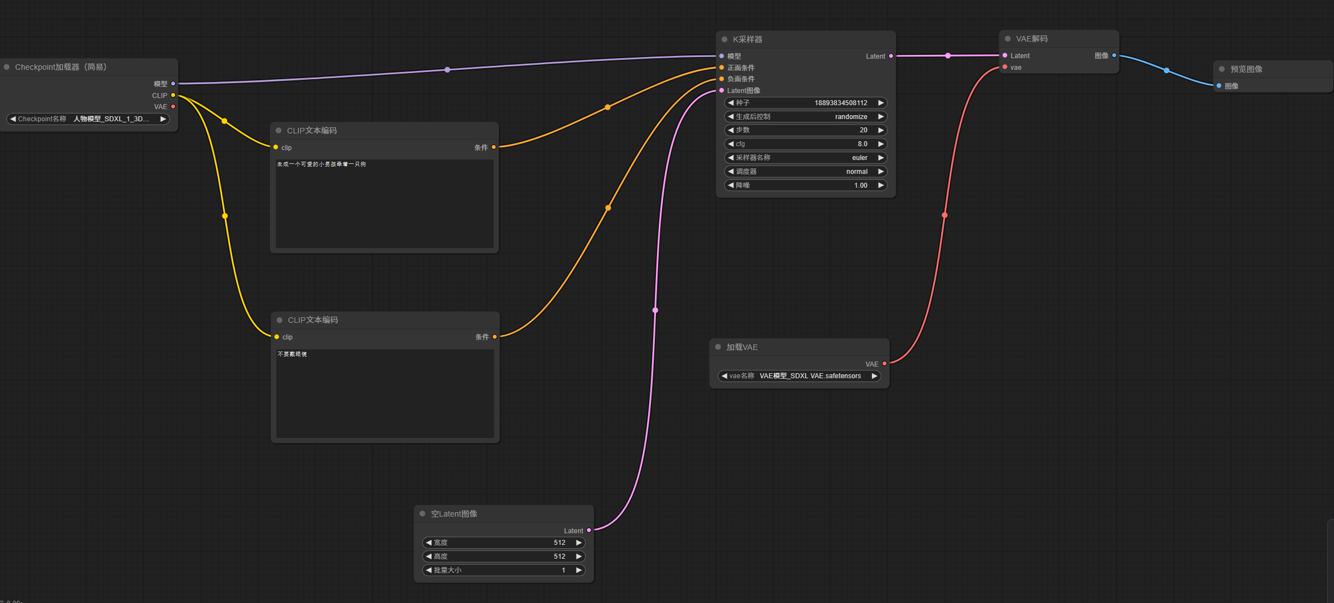Toggle collapse dot on the 空Latent图像 node

coord(422,514)
